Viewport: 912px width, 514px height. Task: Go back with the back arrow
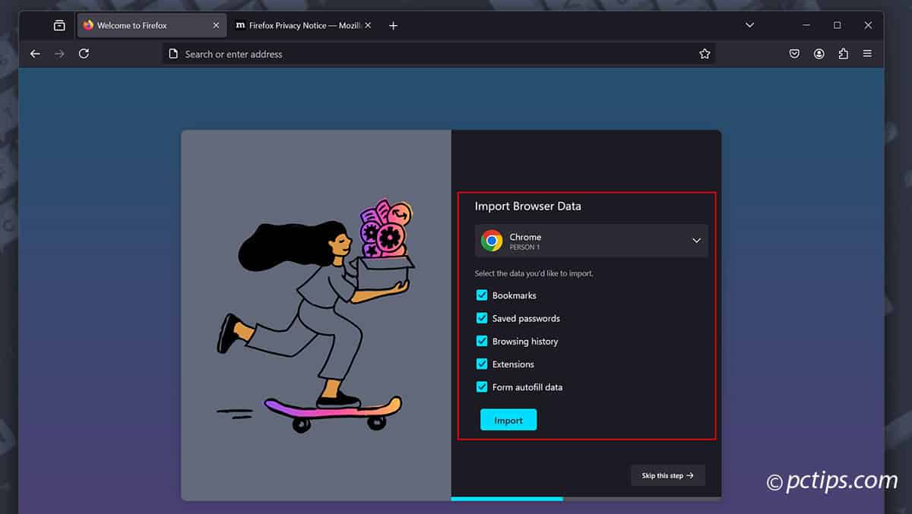point(35,54)
